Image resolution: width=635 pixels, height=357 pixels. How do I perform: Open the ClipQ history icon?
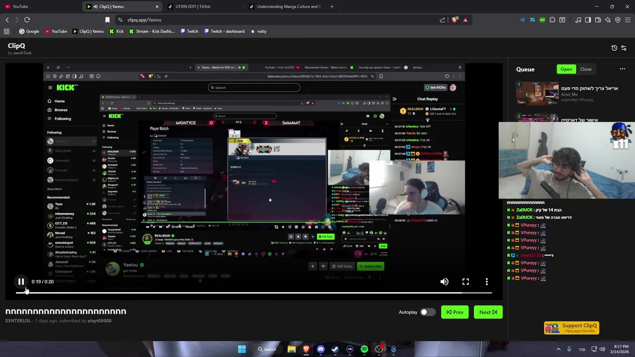coord(614,48)
